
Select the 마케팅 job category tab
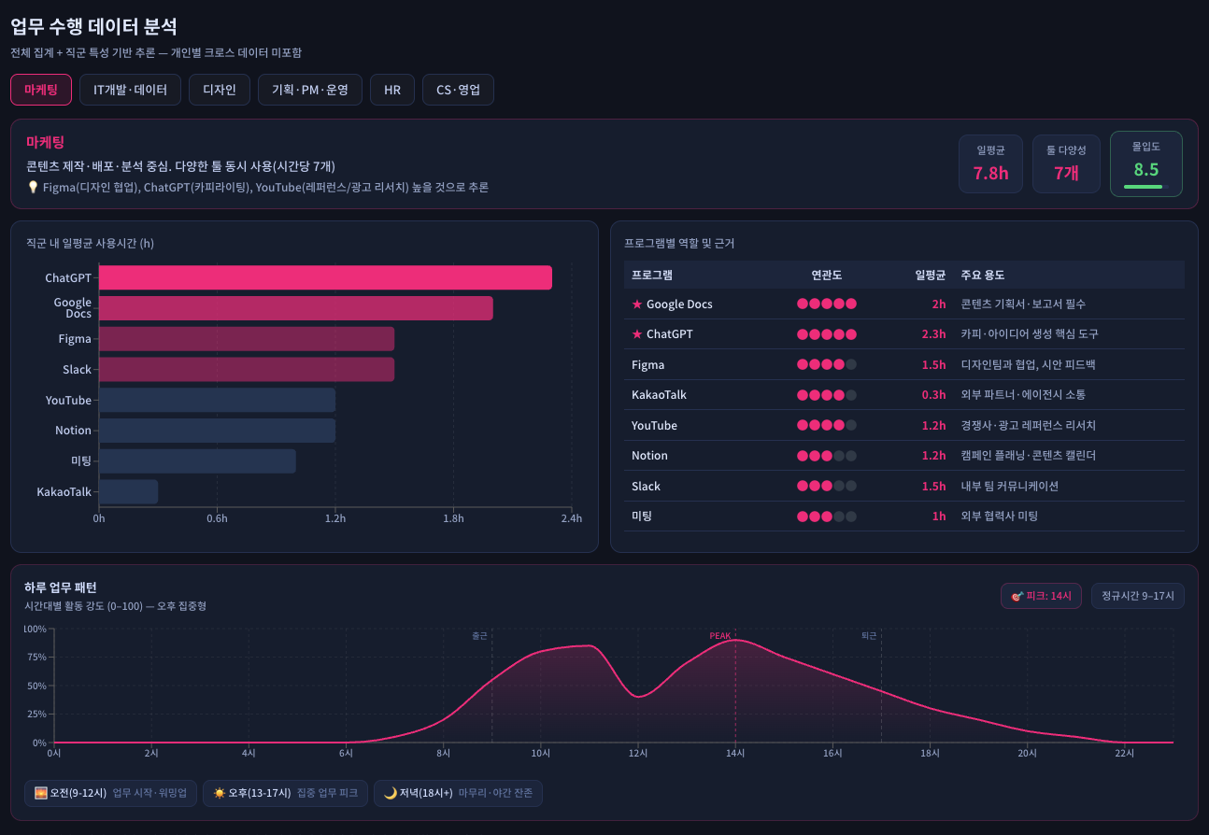[41, 90]
